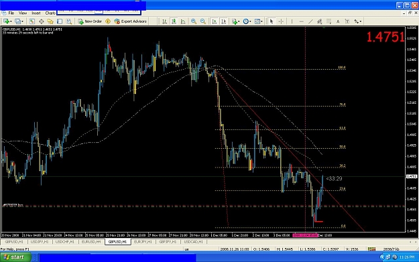Click the status bar H: 1.5445 value

285,249
